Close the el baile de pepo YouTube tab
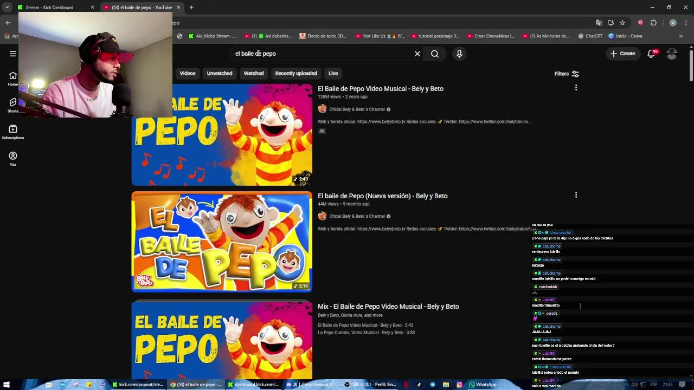 point(178,8)
